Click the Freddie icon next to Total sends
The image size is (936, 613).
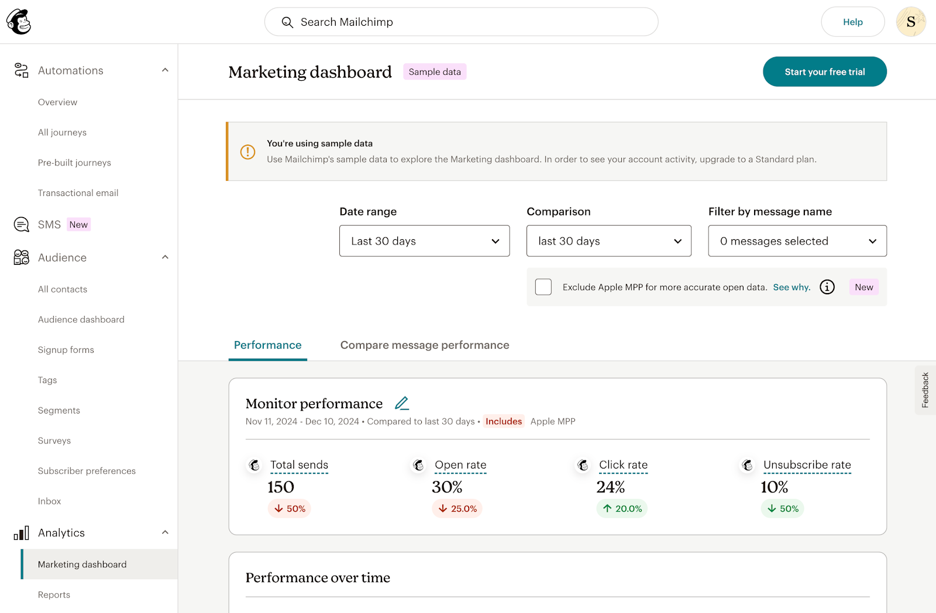pos(254,464)
